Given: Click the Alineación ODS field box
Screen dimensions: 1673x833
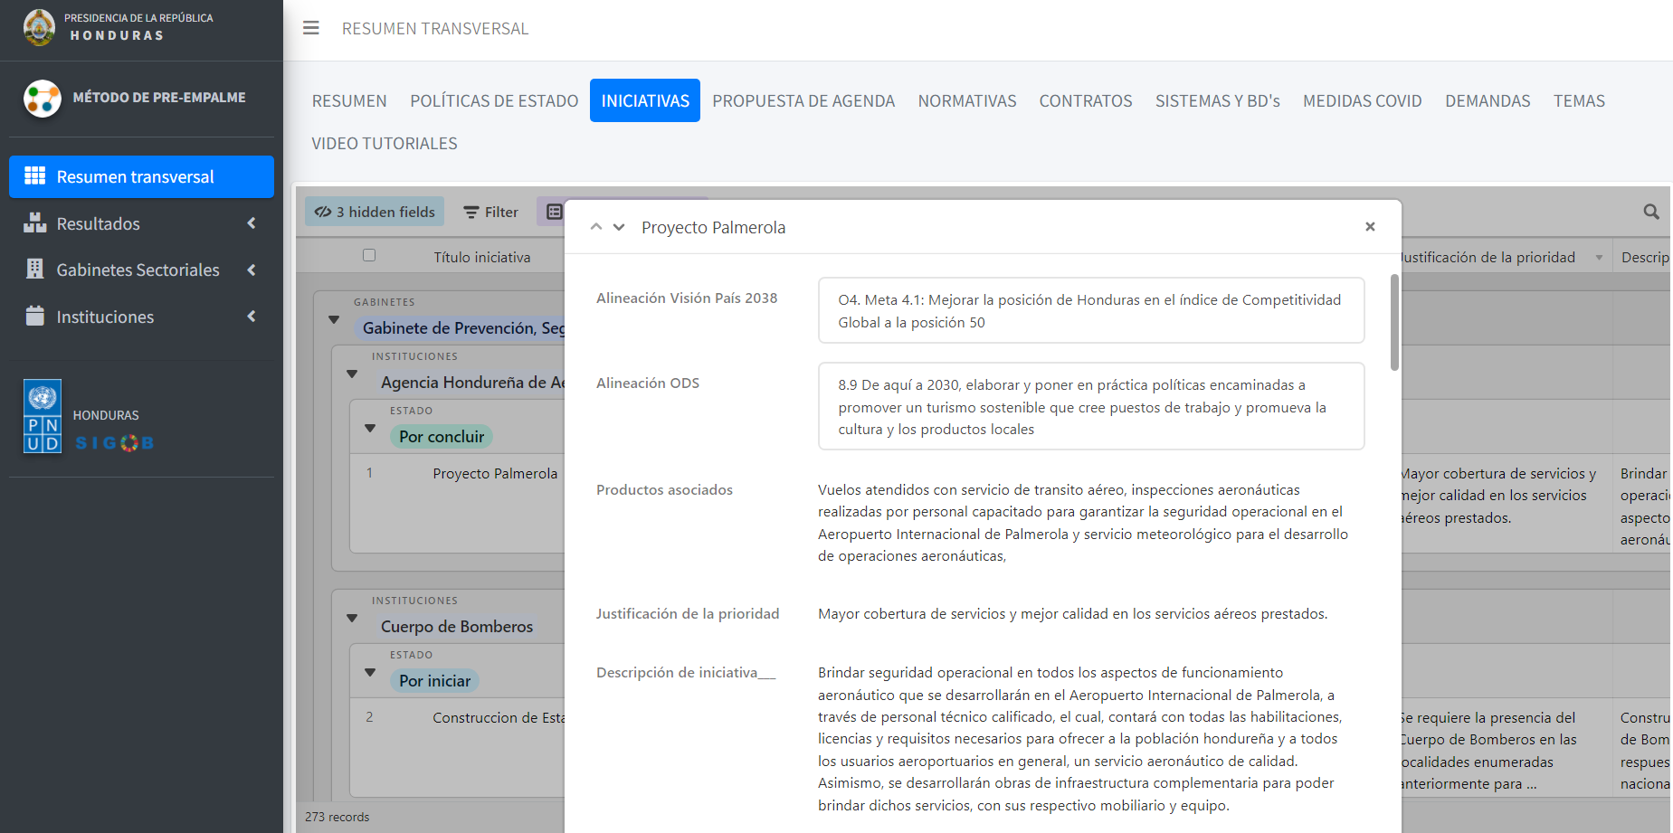Looking at the screenshot, I should (x=1091, y=406).
